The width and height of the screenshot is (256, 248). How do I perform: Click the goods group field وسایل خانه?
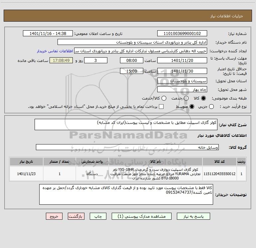click(x=127, y=147)
